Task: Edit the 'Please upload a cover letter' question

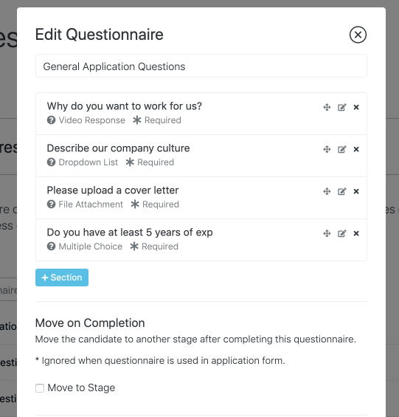Action: [x=342, y=191]
